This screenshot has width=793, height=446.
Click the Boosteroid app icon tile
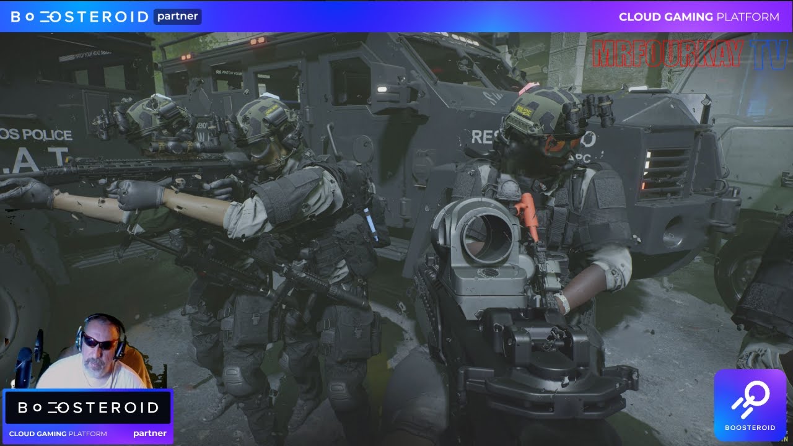[750, 404]
